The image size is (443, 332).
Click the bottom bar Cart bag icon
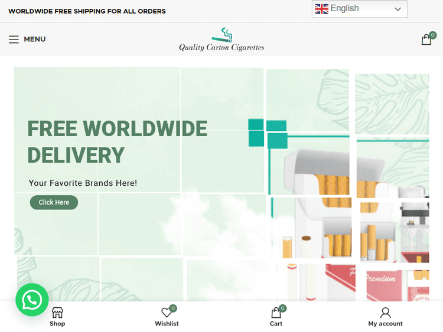coord(276,313)
